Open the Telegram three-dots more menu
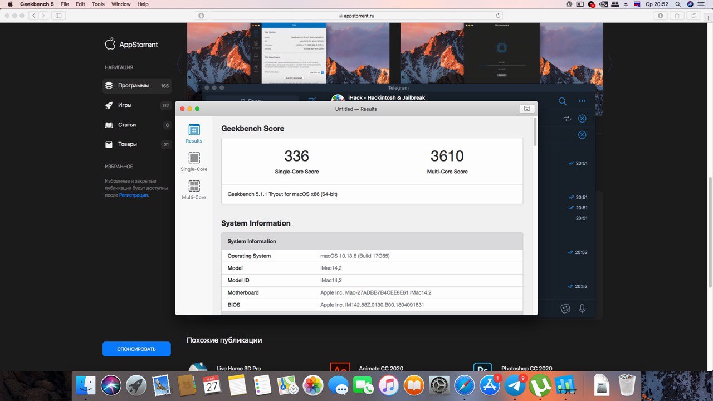The height and width of the screenshot is (401, 713). coord(582,101)
